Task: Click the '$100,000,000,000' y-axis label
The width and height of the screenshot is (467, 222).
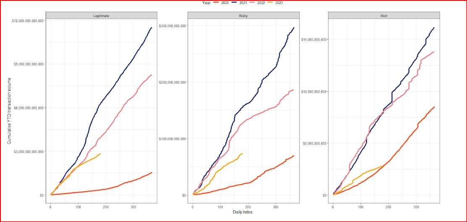Action: pyautogui.click(x=173, y=139)
